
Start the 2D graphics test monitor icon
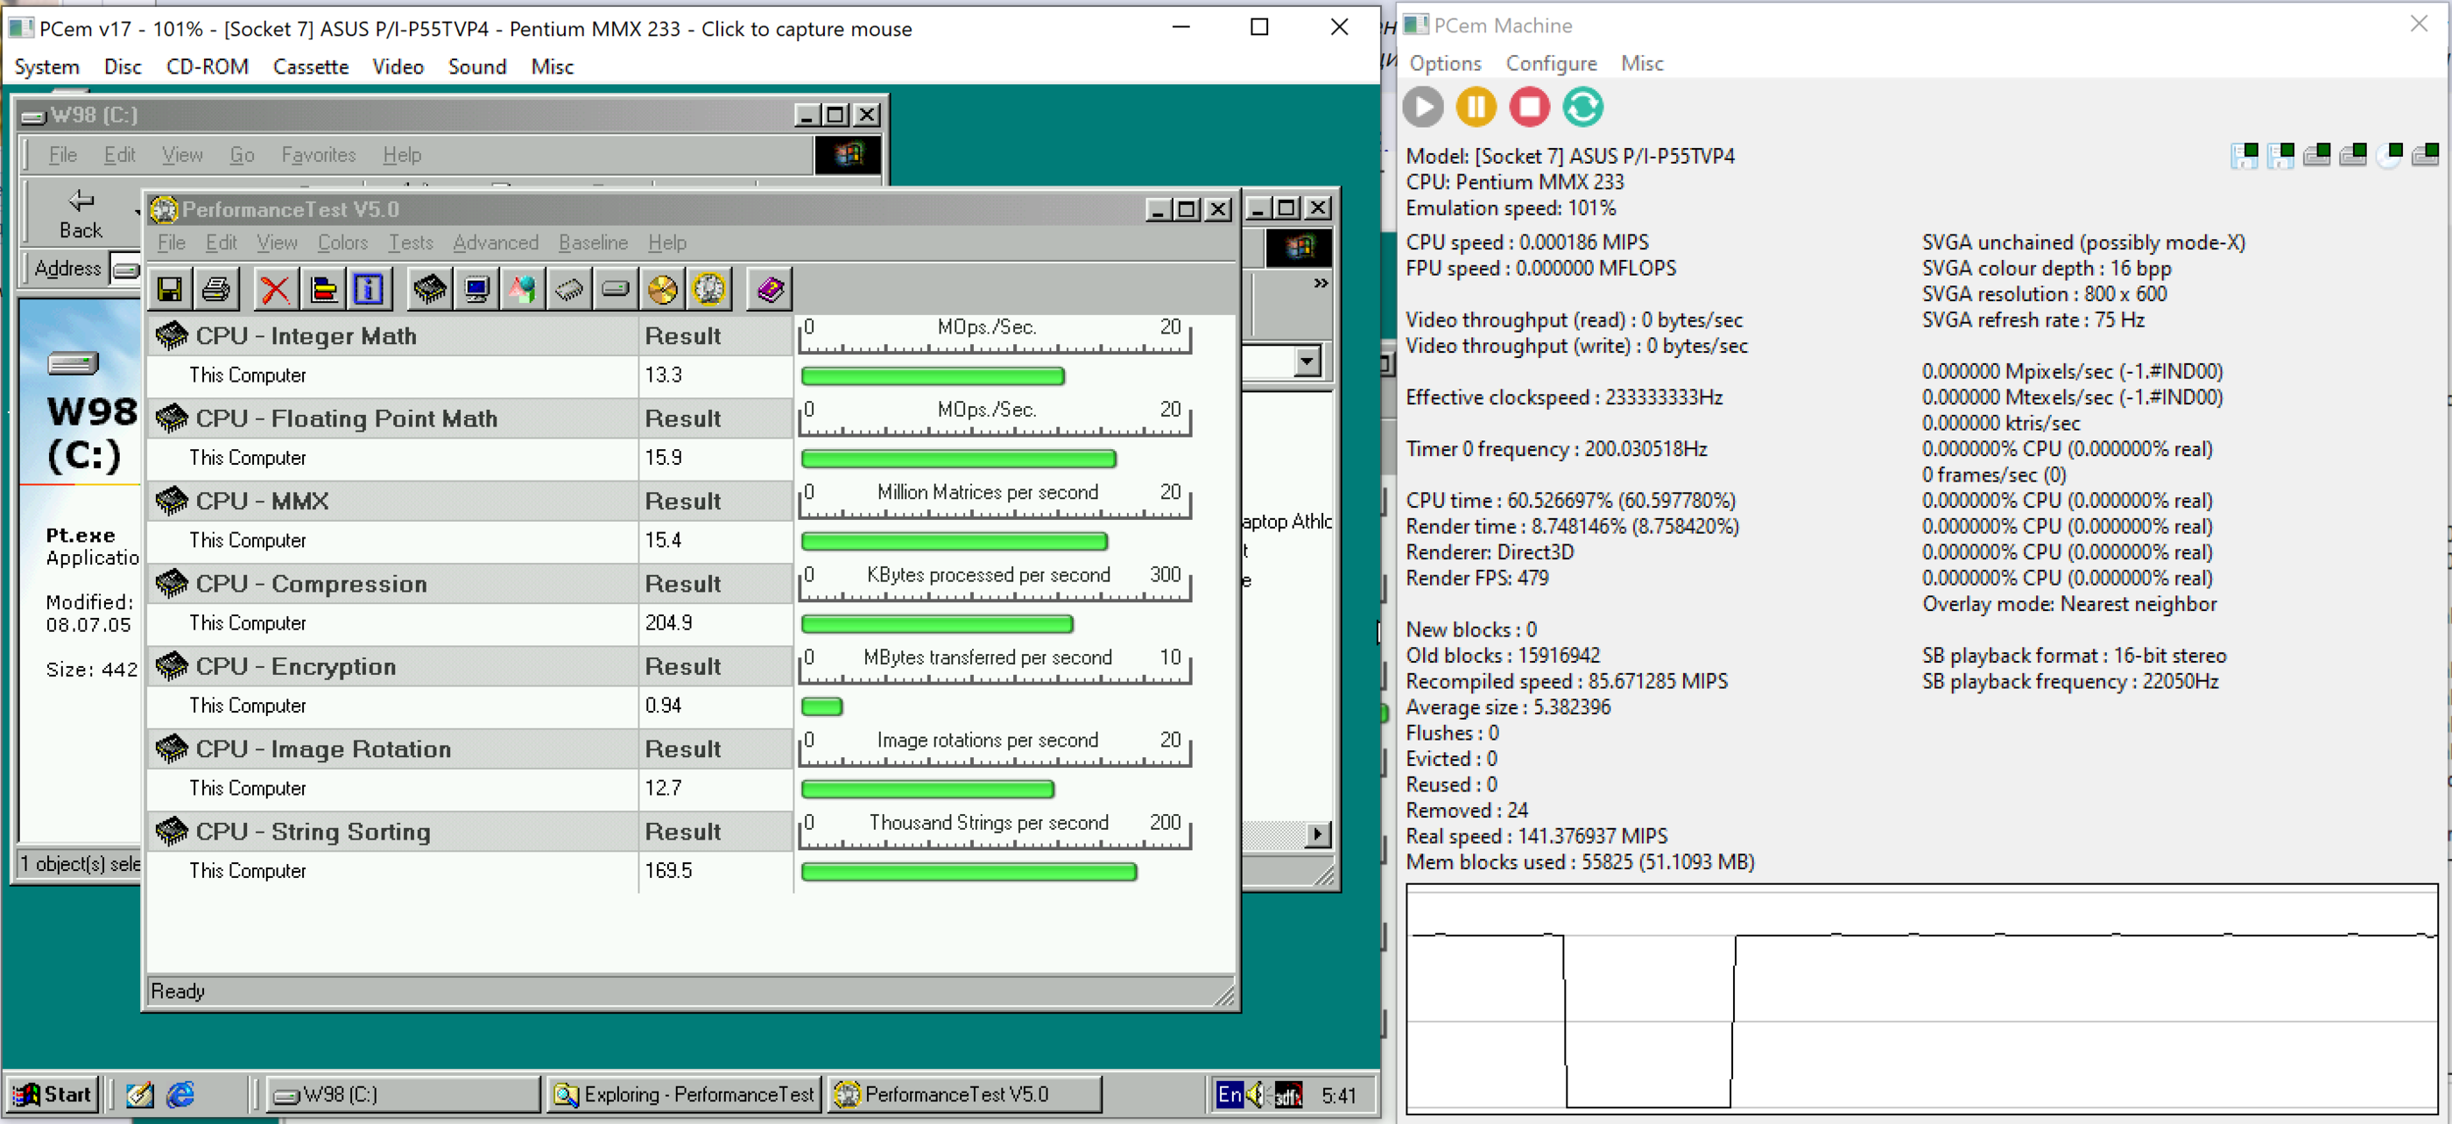click(476, 288)
